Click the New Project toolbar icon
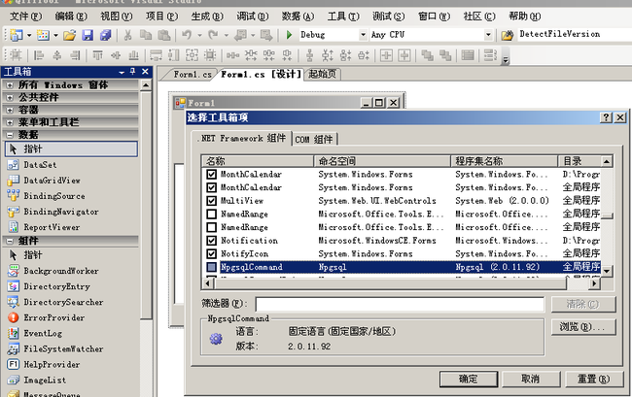Image resolution: width=632 pixels, height=397 pixels. (x=17, y=35)
